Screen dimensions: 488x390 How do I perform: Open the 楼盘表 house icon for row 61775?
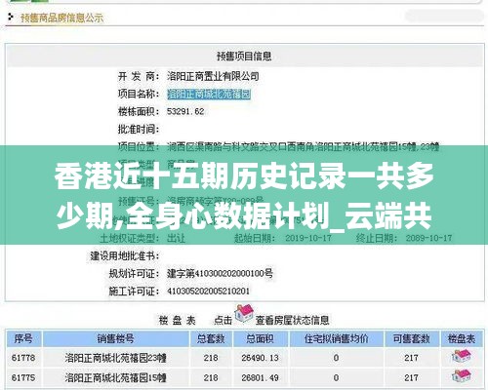pyautogui.click(x=462, y=376)
